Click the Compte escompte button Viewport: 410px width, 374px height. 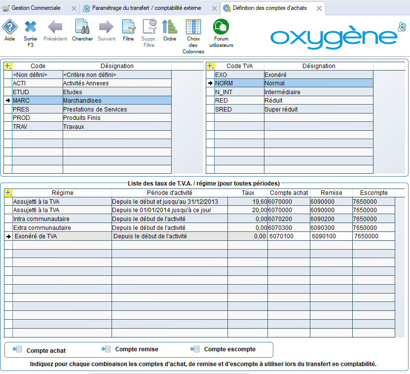pyautogui.click(x=223, y=349)
